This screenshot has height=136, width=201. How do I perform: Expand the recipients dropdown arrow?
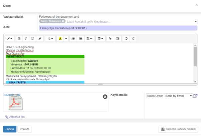pyautogui.click(x=196, y=22)
